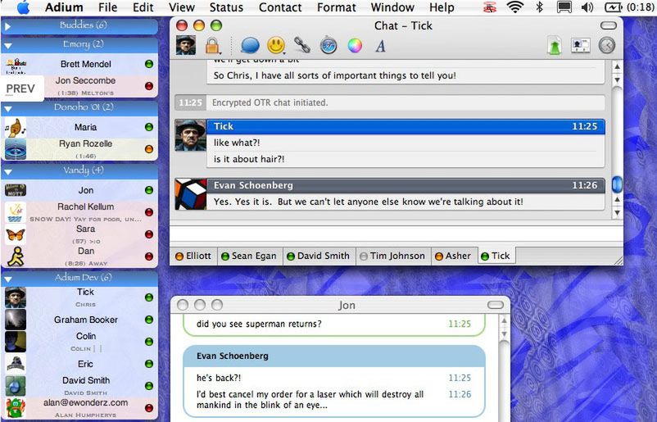Click the volume speaker menu bar icon
The image size is (657, 422).
587,7
